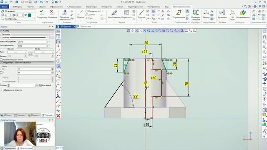Click the Y coordinate input field
This screenshot has width=267, height=150.
click(x=34, y=72)
